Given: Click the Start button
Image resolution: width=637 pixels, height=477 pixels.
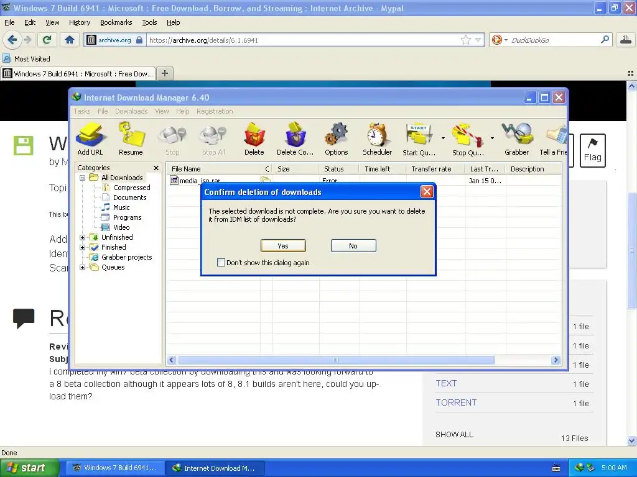Looking at the screenshot, I should (29, 468).
